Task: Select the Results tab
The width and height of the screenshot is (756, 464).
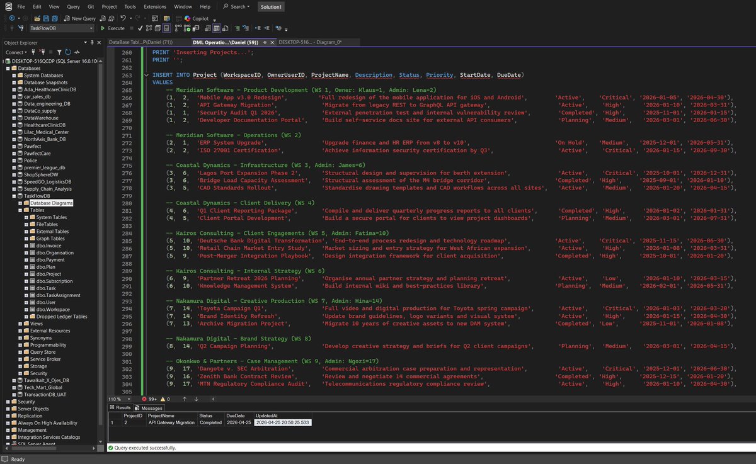Action: [120, 408]
